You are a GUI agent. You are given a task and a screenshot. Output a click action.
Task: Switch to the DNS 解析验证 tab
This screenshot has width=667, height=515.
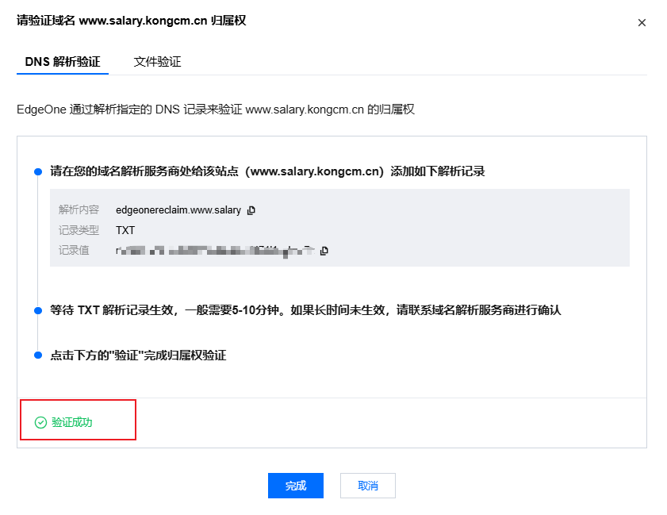[x=63, y=61]
